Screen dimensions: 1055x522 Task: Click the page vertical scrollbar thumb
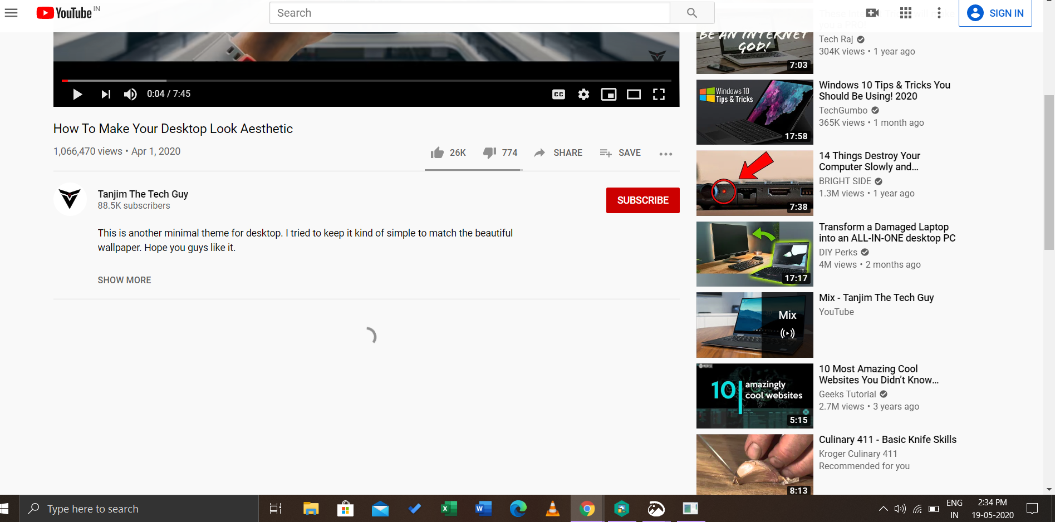pos(1049,173)
